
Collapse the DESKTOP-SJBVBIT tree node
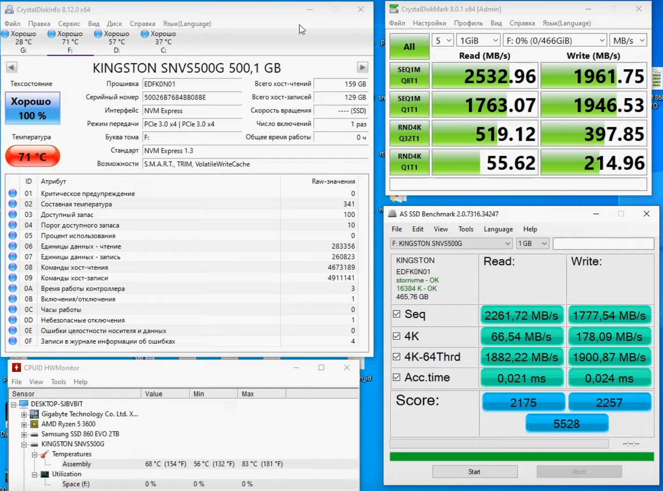click(14, 404)
